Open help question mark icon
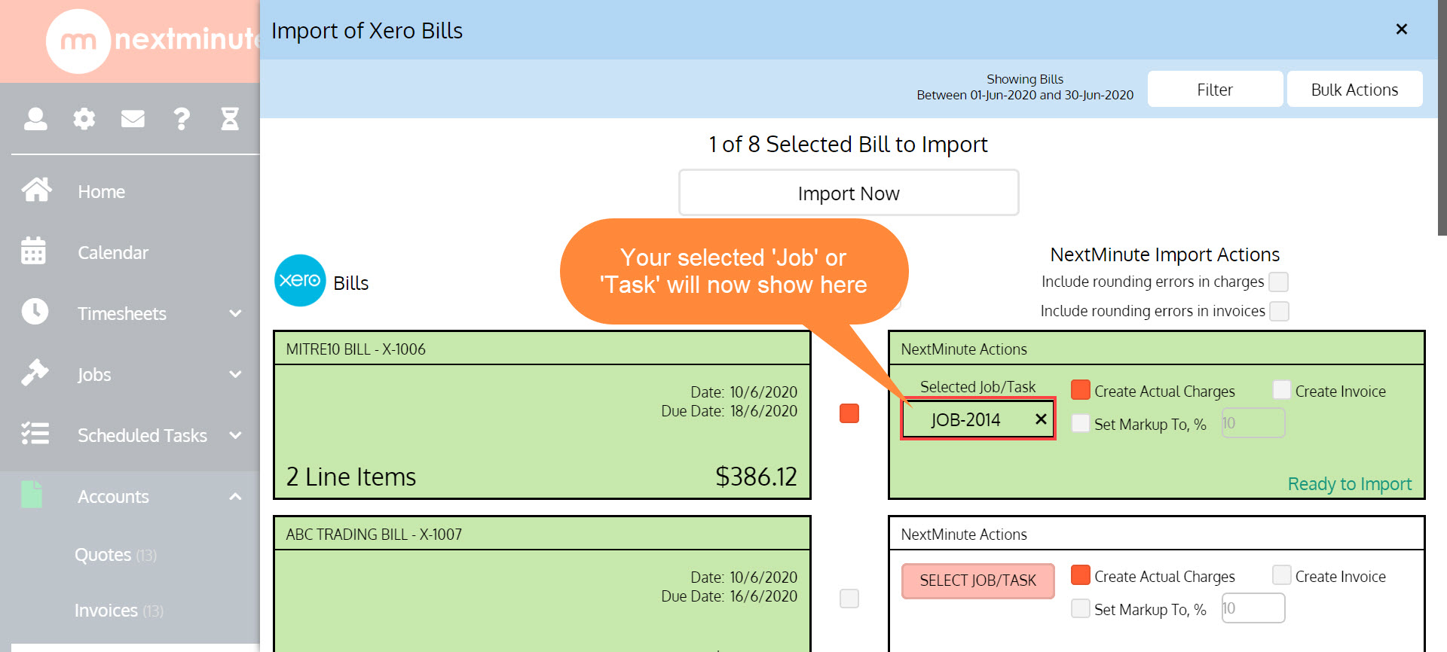This screenshot has height=652, width=1447. (x=182, y=118)
